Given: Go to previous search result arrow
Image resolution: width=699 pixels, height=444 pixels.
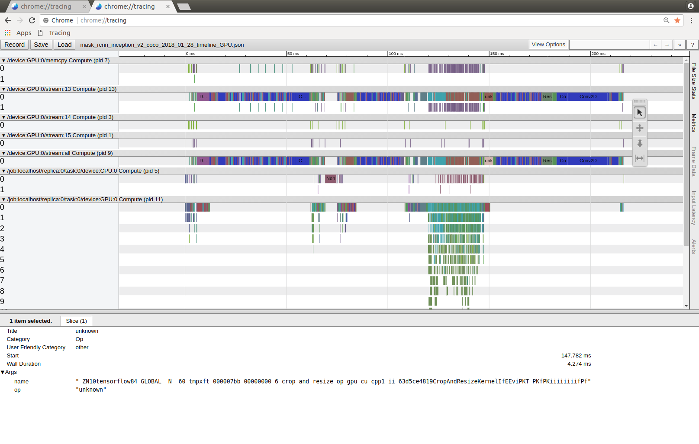Looking at the screenshot, I should tap(655, 45).
